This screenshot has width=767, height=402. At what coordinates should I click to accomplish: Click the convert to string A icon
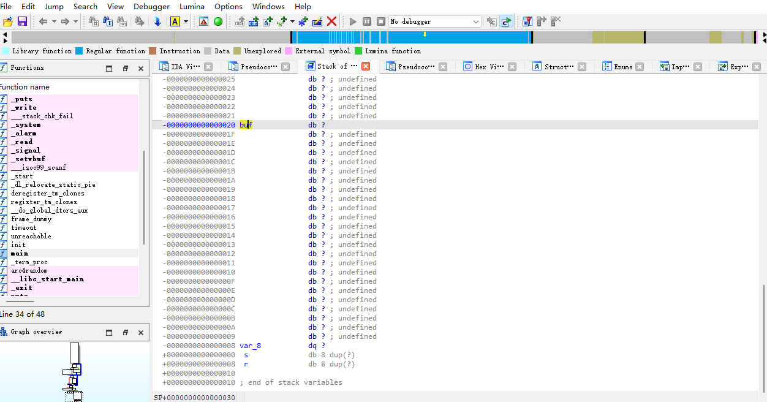[x=268, y=21]
